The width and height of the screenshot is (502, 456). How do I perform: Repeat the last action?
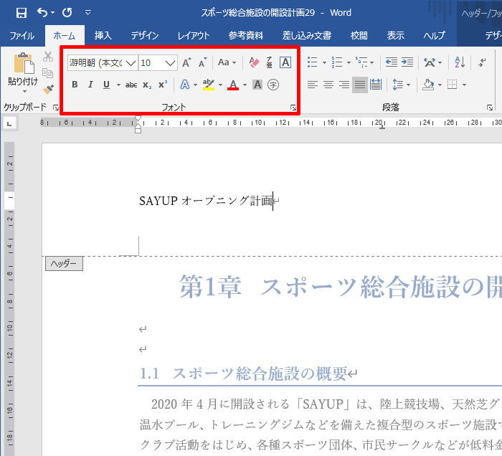[67, 13]
